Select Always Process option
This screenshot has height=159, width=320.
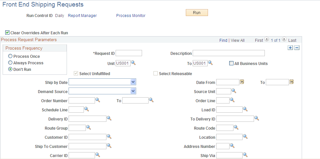(10, 63)
